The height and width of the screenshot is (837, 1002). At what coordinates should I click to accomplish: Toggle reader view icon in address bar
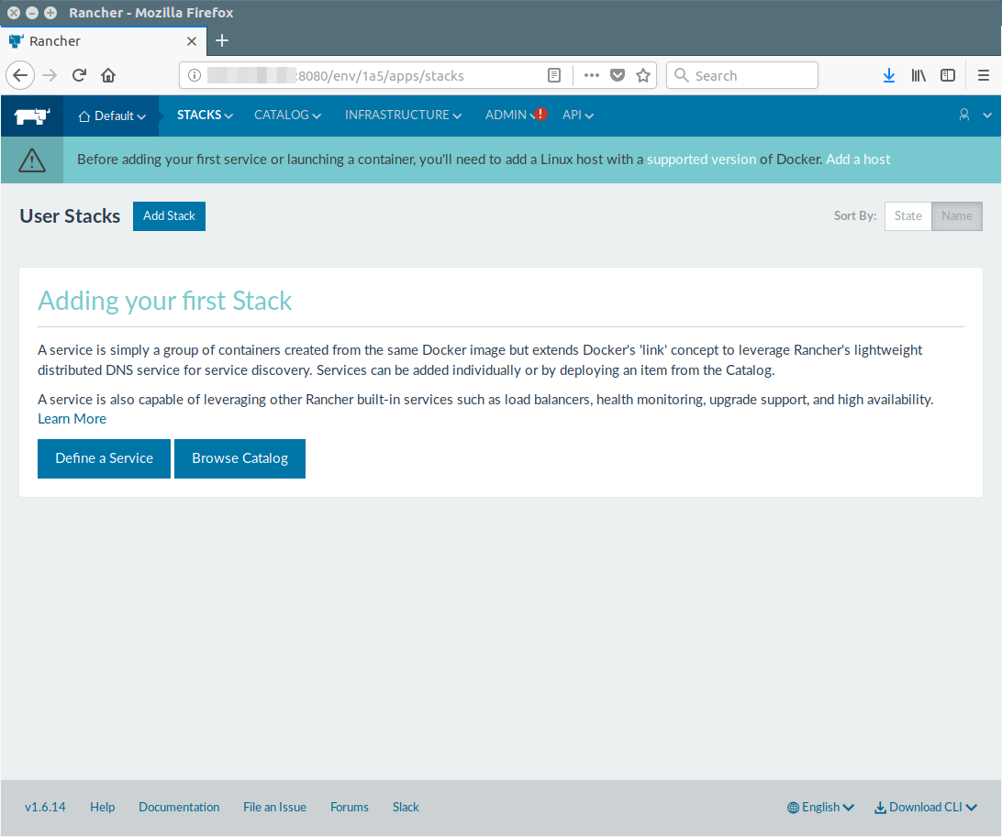(554, 76)
